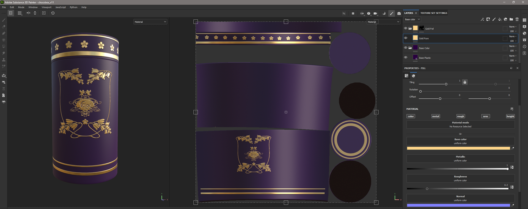Hide the Gold Foil layer
This screenshot has height=209, width=528.
(x=405, y=28)
